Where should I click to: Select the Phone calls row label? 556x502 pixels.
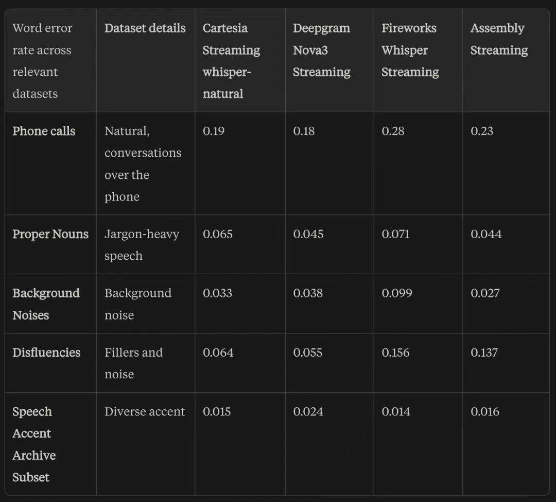point(44,131)
